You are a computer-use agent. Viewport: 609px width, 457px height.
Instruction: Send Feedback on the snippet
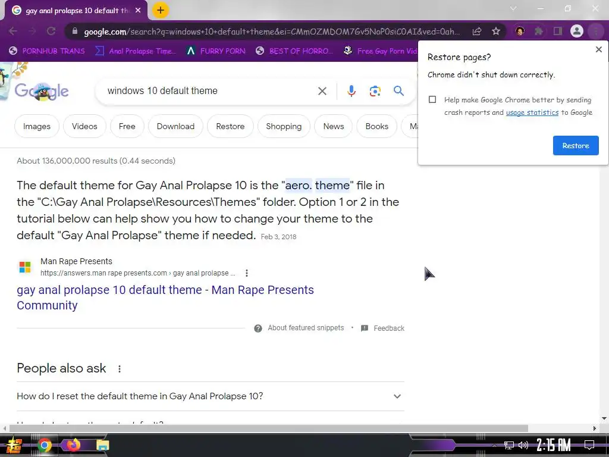pos(389,328)
